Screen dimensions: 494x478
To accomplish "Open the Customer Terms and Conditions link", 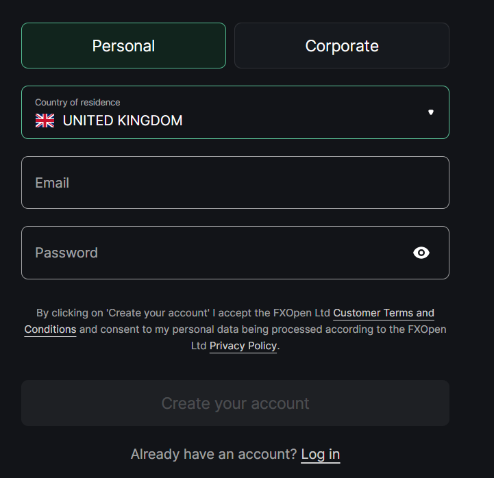I will click(x=384, y=313).
